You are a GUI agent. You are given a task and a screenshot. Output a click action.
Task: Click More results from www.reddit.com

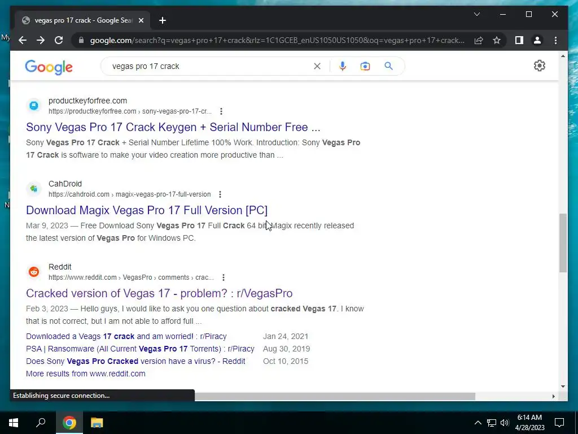(86, 374)
